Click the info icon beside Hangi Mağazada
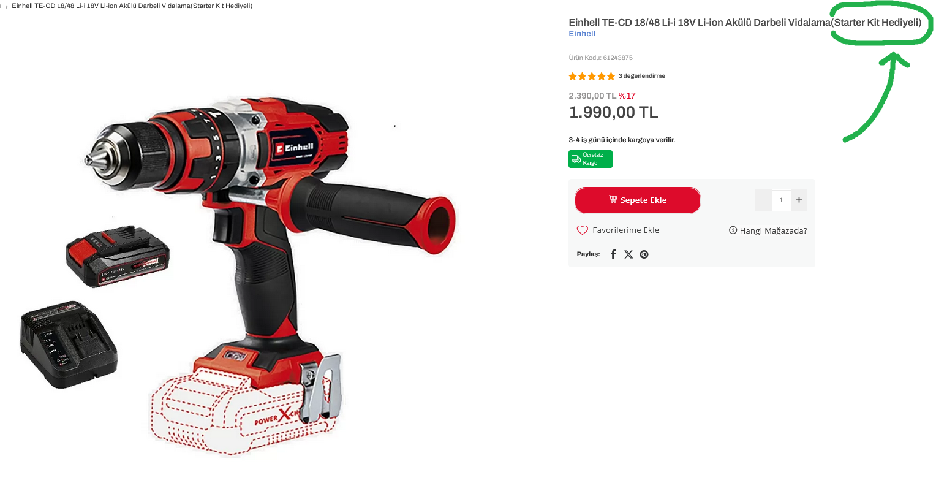The image size is (936, 483). pyautogui.click(x=733, y=230)
